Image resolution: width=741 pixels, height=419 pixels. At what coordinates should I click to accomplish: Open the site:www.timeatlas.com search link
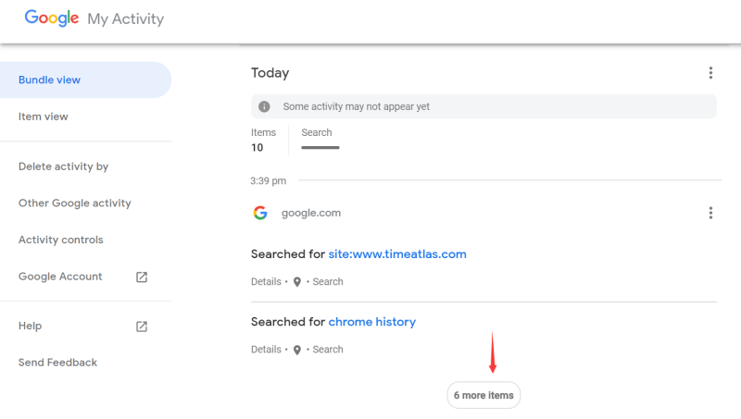[397, 253]
